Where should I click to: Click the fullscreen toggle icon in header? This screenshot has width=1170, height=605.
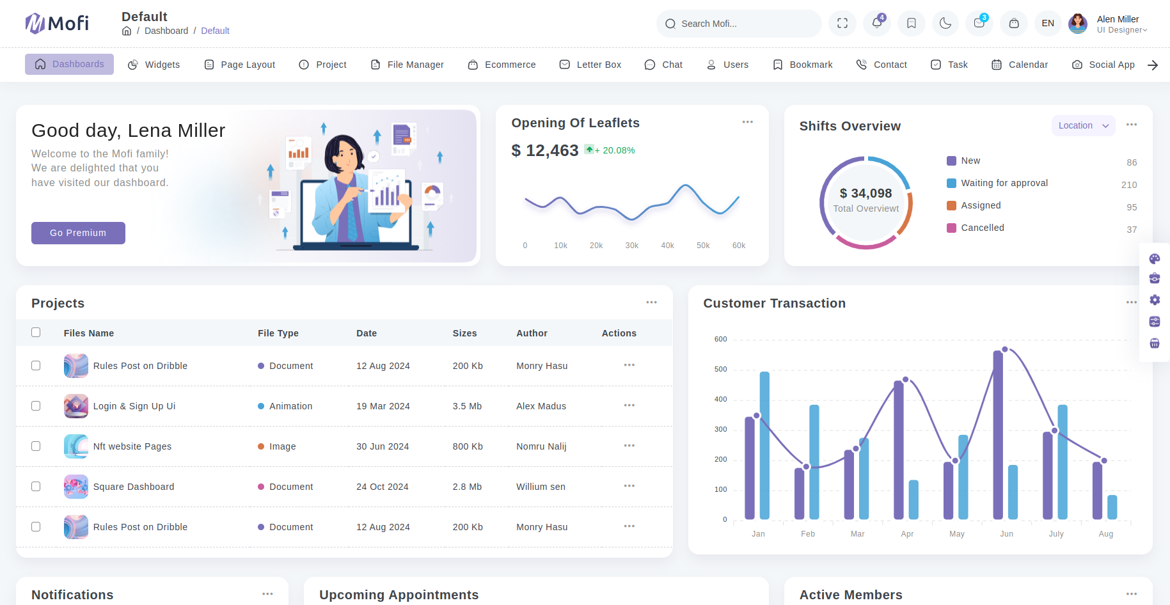pos(842,24)
